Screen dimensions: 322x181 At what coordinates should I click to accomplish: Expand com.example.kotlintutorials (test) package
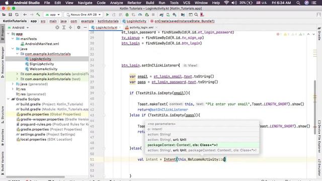(x=17, y=79)
